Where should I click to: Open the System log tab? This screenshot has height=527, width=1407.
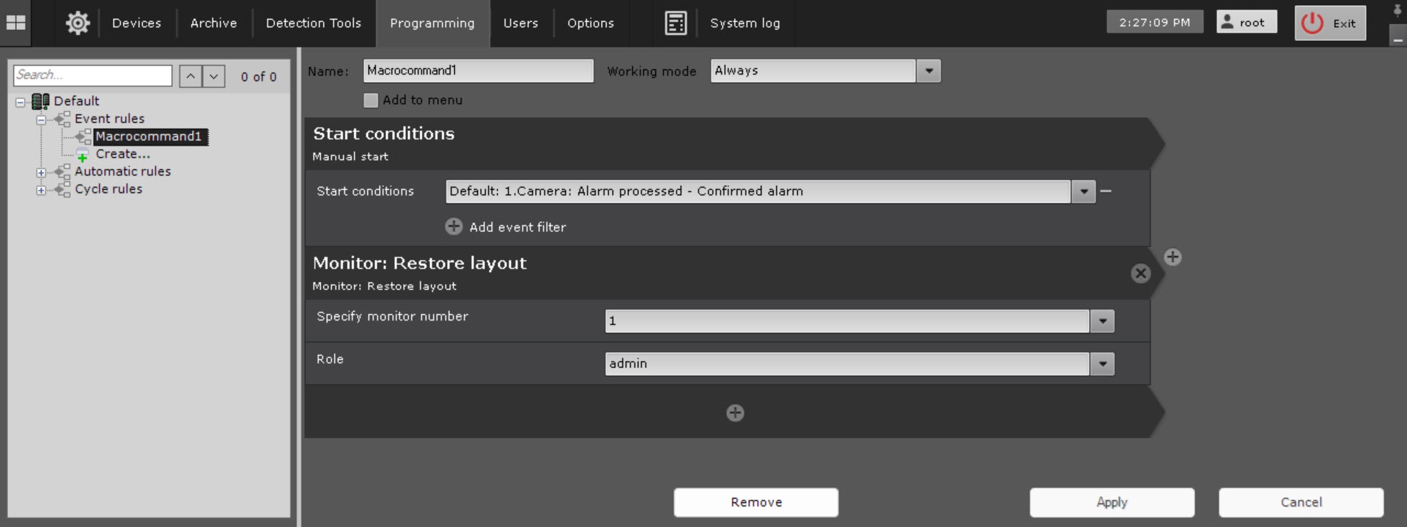pos(745,23)
